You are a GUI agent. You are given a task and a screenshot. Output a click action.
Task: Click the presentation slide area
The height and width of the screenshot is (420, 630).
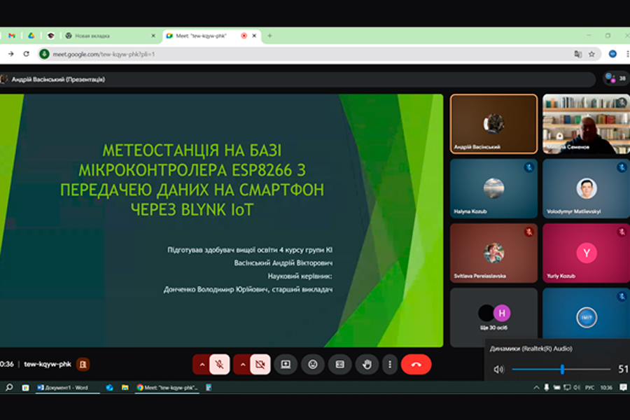coord(221,220)
